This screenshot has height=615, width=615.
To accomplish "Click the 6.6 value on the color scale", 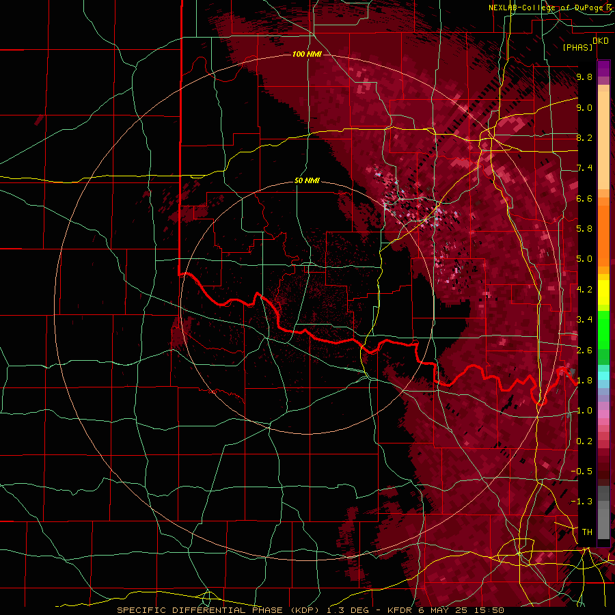I will coord(584,198).
